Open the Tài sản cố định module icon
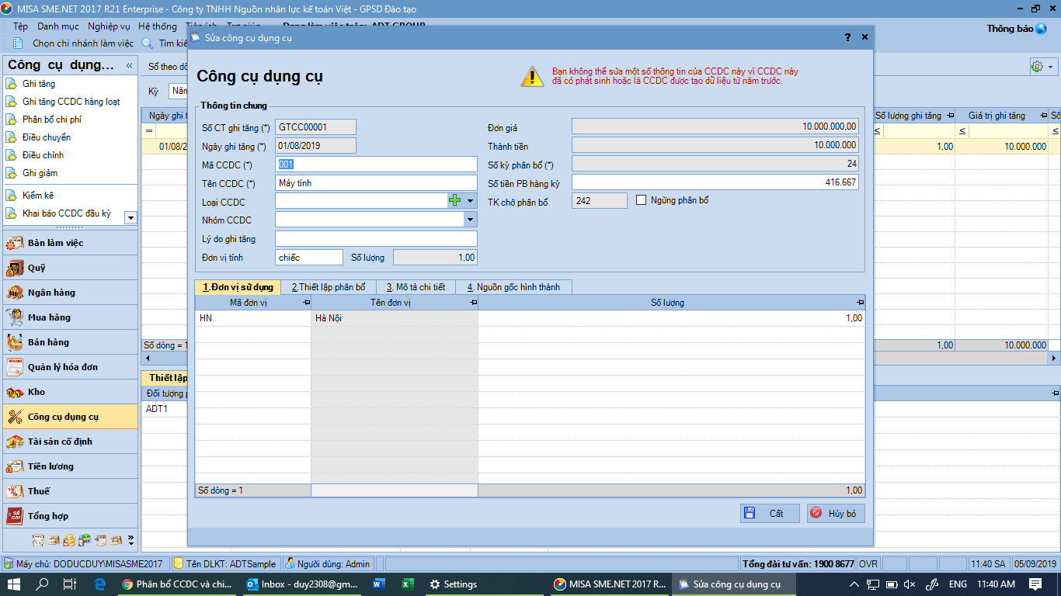 15,442
